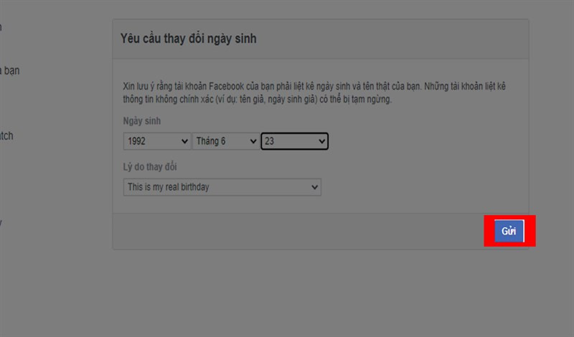The image size is (574, 337).
Task: Click the 'Lý do thay đổi' label
Action: [x=150, y=167]
